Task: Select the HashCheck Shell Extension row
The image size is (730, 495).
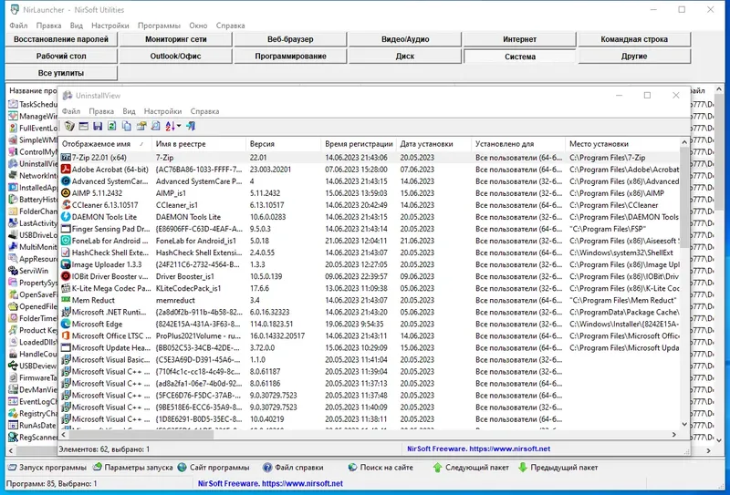Action: click(x=370, y=253)
